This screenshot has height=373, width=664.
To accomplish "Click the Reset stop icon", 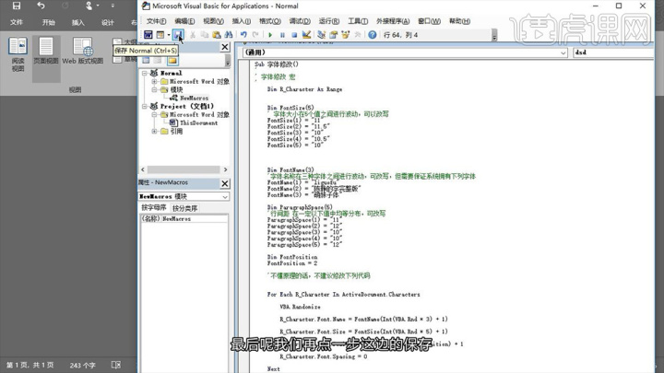I will 294,35.
